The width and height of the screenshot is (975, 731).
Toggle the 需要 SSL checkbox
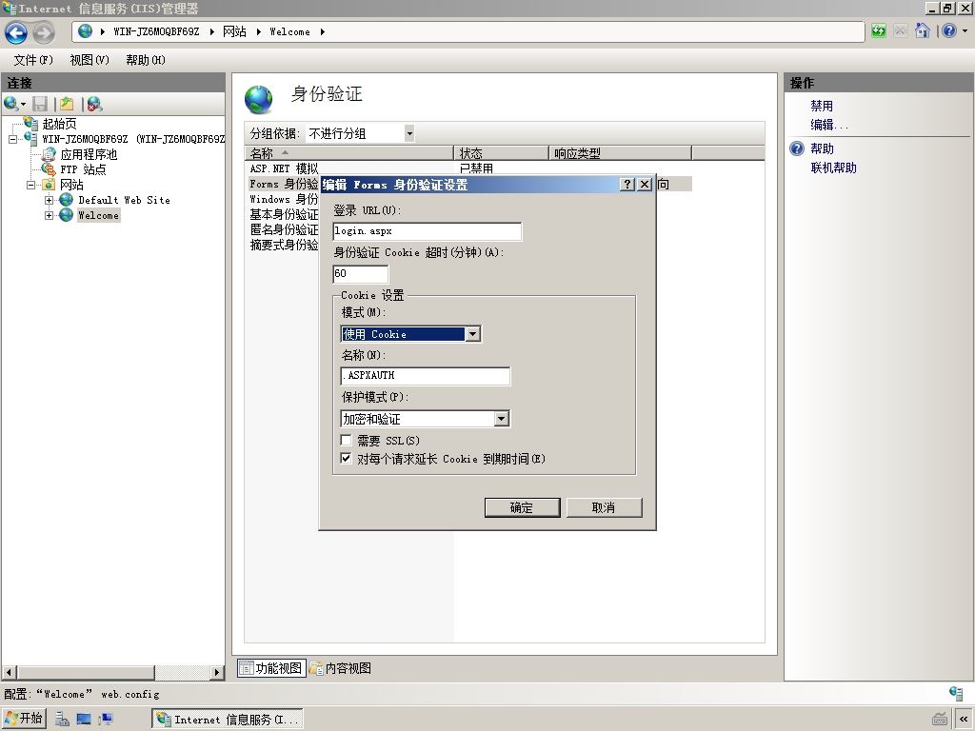click(347, 440)
